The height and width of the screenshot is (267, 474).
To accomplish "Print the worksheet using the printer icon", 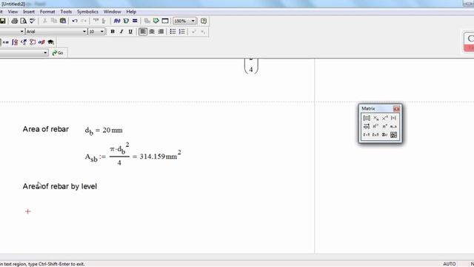I will pyautogui.click(x=14, y=21).
